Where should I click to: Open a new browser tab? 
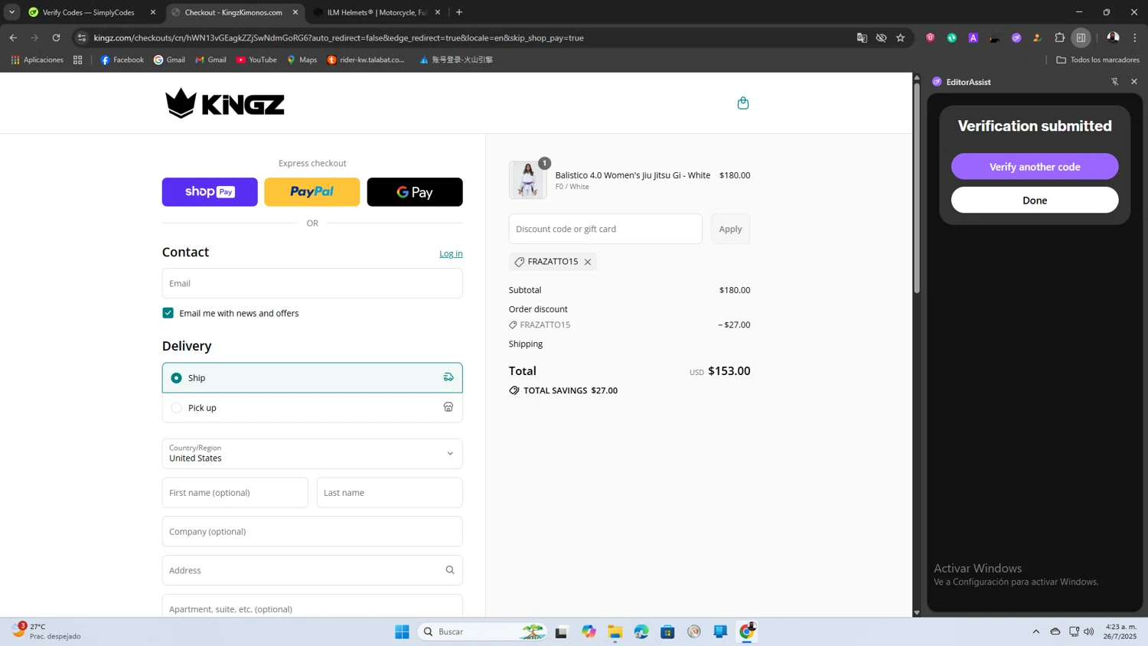coord(459,12)
